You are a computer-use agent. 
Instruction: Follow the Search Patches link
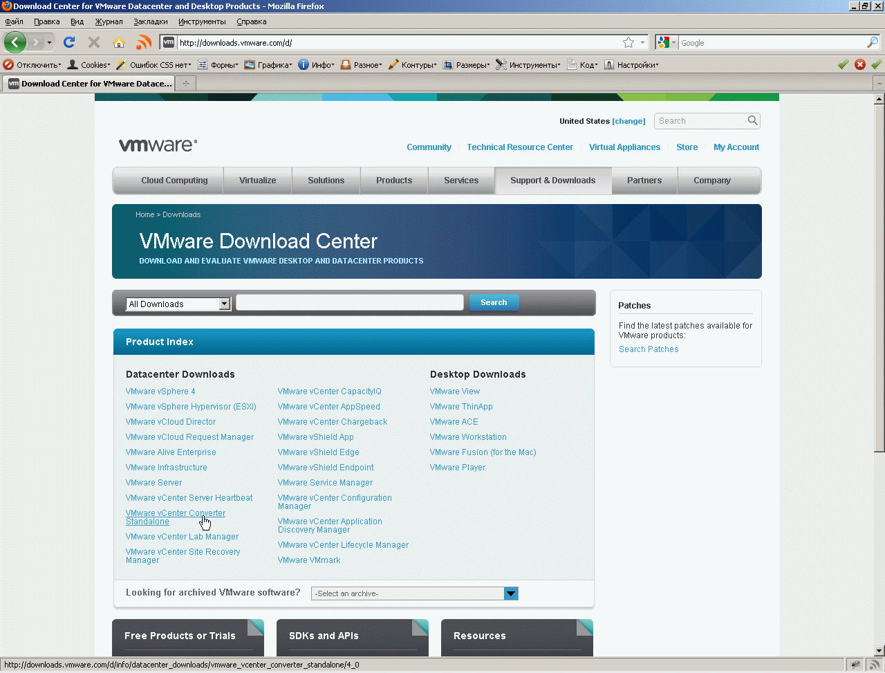649,349
